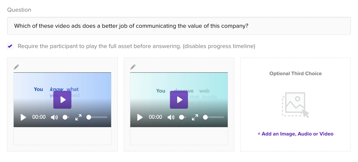The image size is (358, 162).
Task: Click the pencil edit icon above second video
Action: 133,67
